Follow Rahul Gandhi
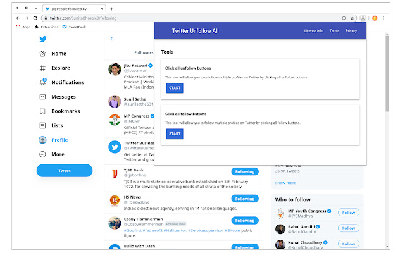405x253 pixels. click(x=349, y=228)
